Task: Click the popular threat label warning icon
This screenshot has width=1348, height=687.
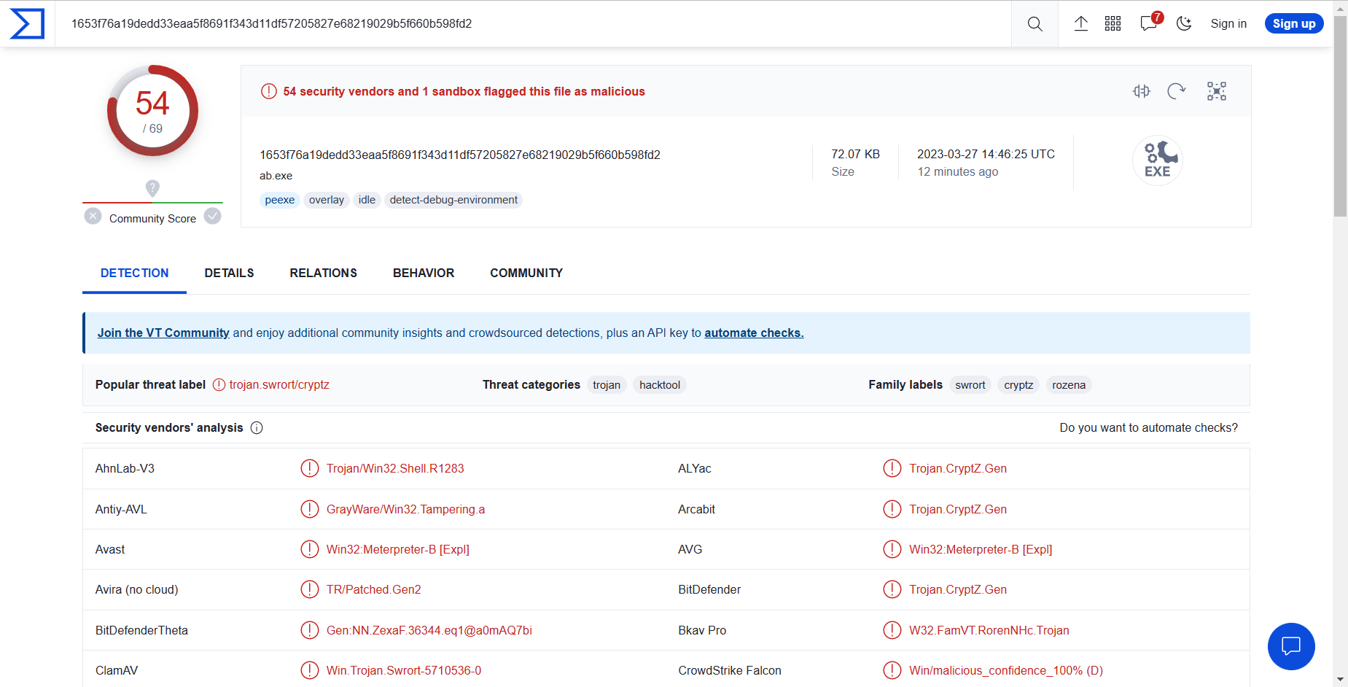Action: (219, 385)
